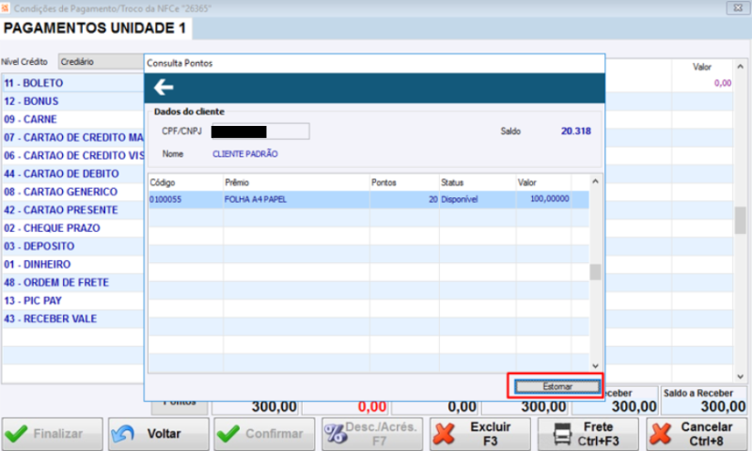Click the blue undo arrow icon on Voltar
The width and height of the screenshot is (752, 451).
click(x=123, y=434)
